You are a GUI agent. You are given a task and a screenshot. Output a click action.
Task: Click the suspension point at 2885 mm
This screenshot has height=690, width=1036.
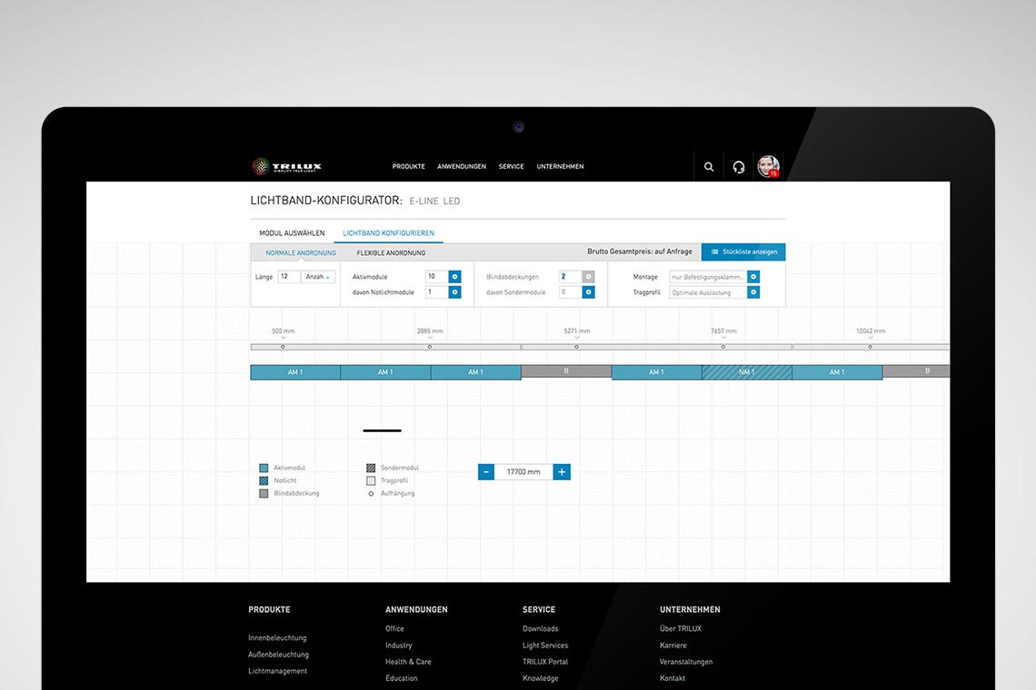click(x=430, y=347)
